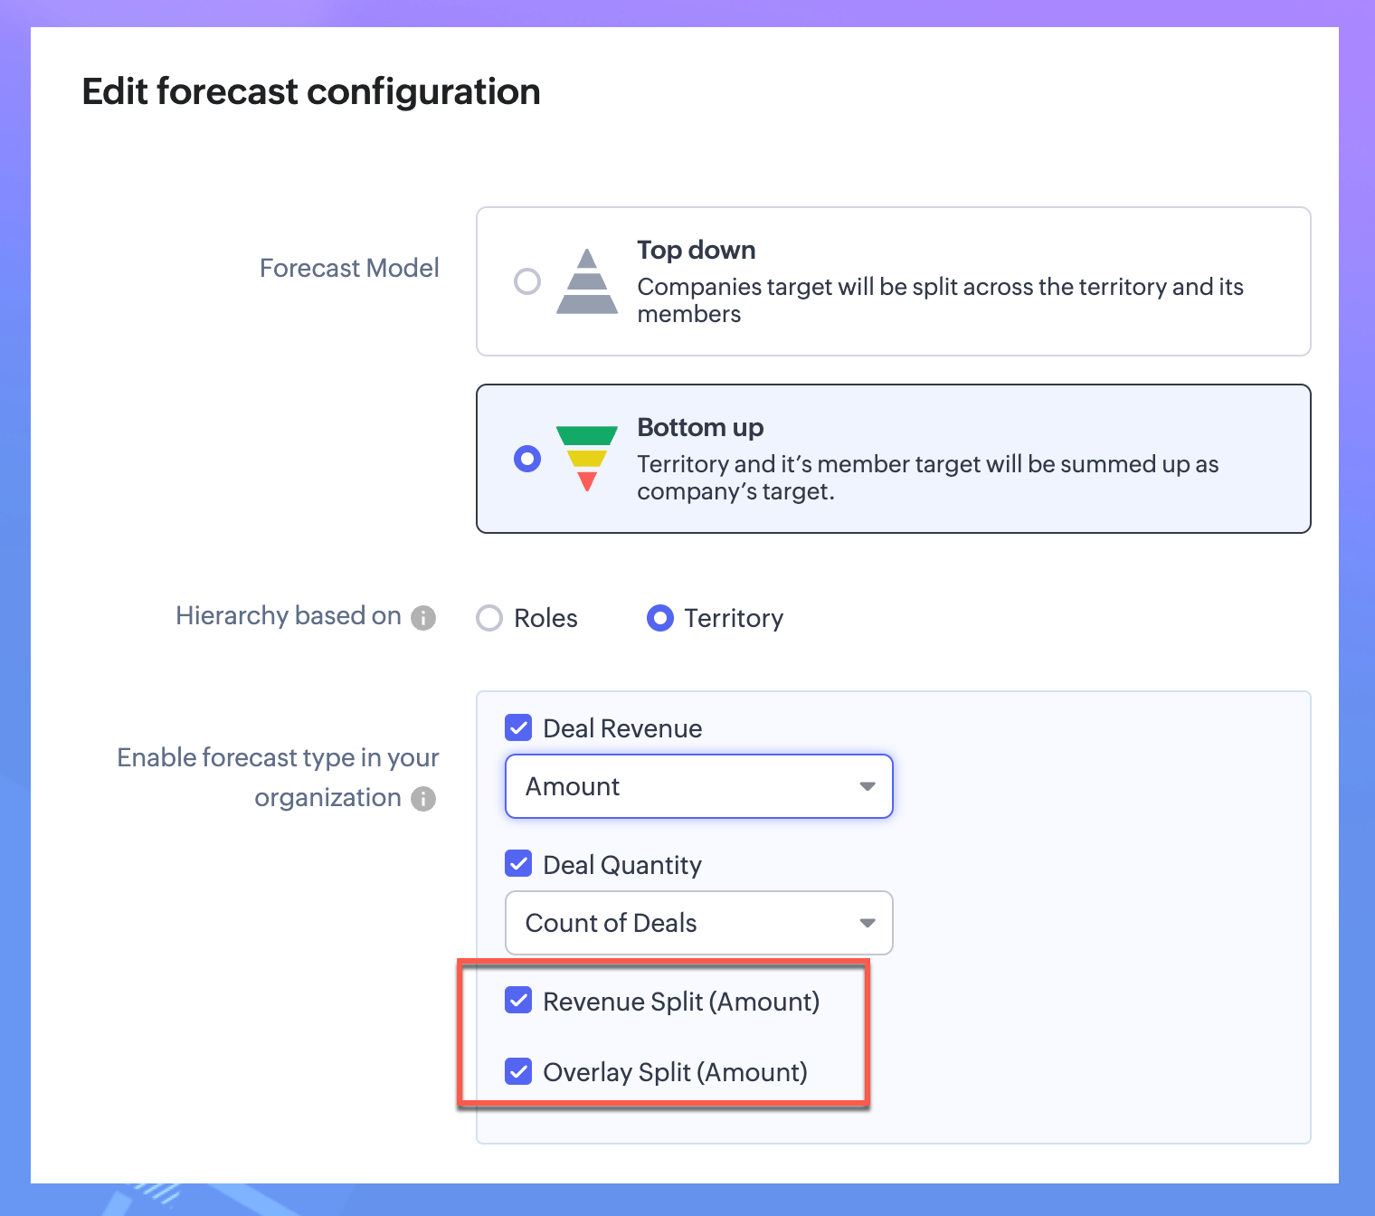The image size is (1375, 1216).
Task: Select the Bottom up radio button
Action: click(527, 459)
